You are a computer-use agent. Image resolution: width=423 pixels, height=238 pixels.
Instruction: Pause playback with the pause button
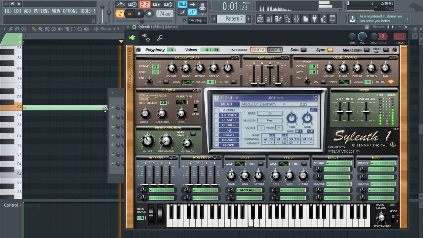click(x=130, y=14)
